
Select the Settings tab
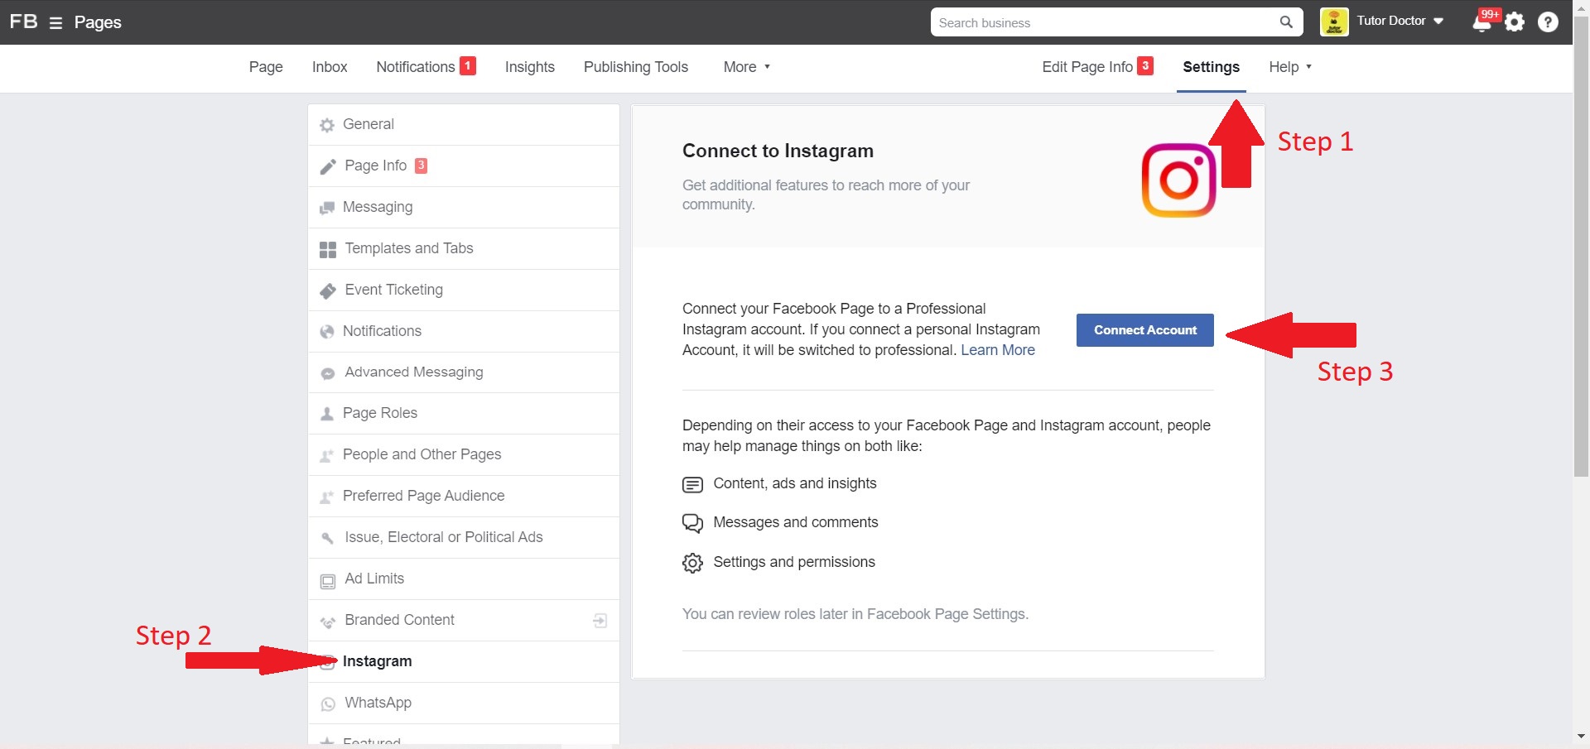[x=1211, y=67]
